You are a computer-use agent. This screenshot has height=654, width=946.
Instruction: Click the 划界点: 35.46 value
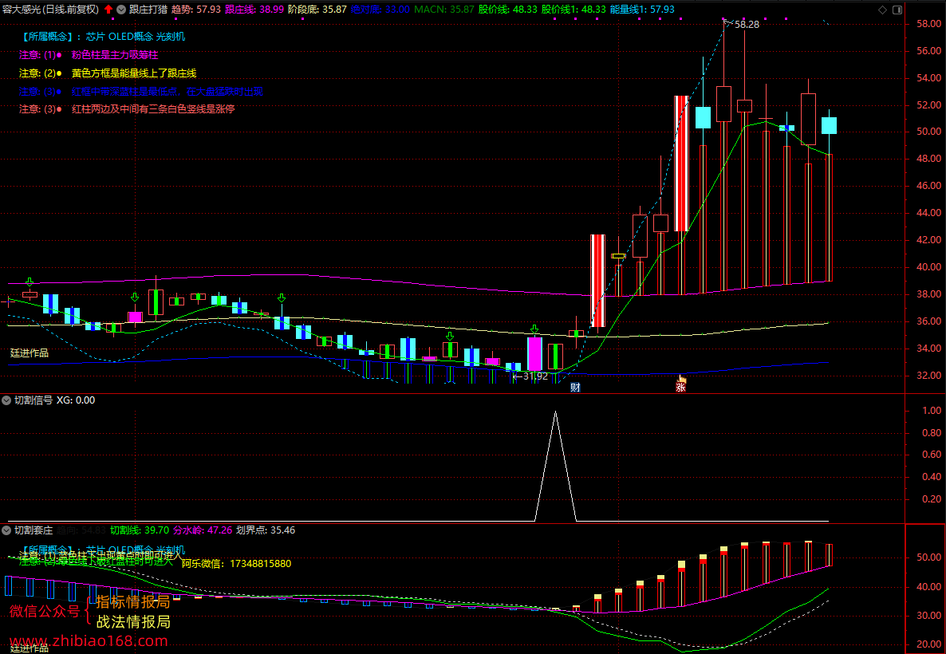point(266,530)
